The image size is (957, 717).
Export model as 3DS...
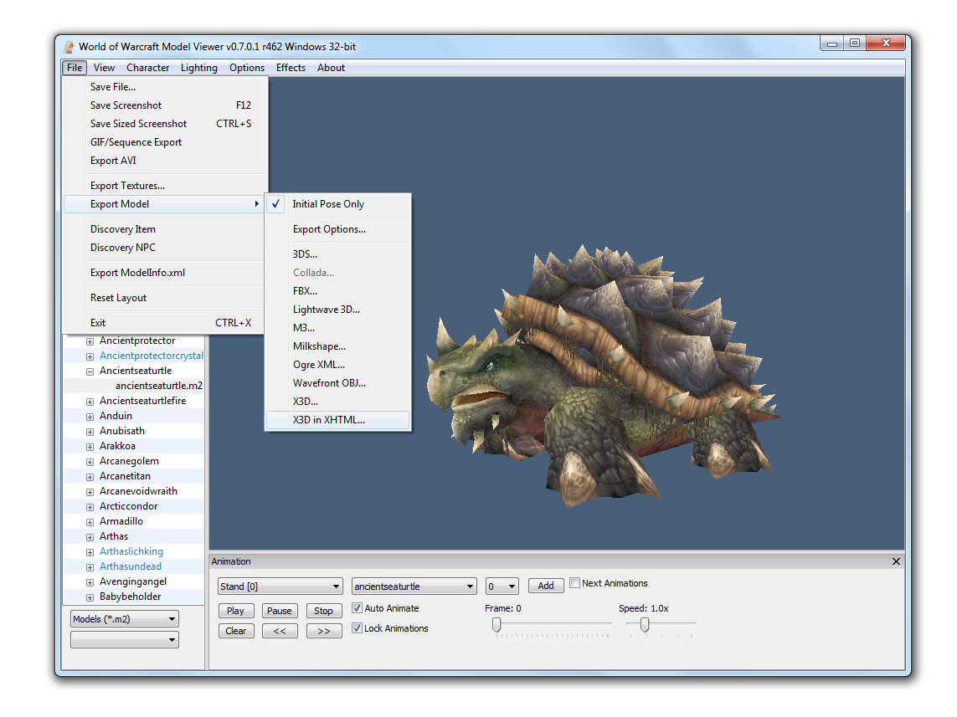(x=338, y=254)
